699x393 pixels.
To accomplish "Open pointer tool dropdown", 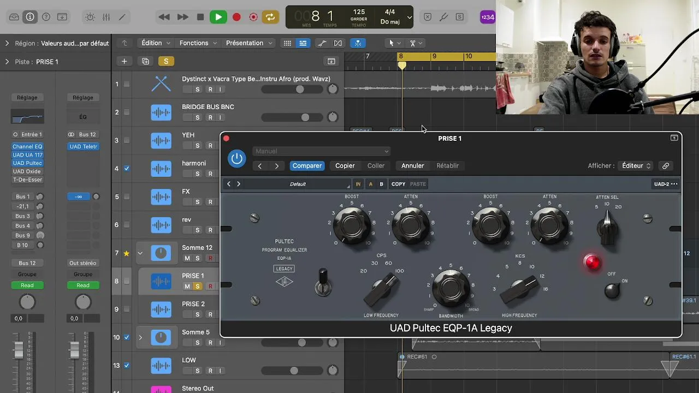I will [x=394, y=43].
